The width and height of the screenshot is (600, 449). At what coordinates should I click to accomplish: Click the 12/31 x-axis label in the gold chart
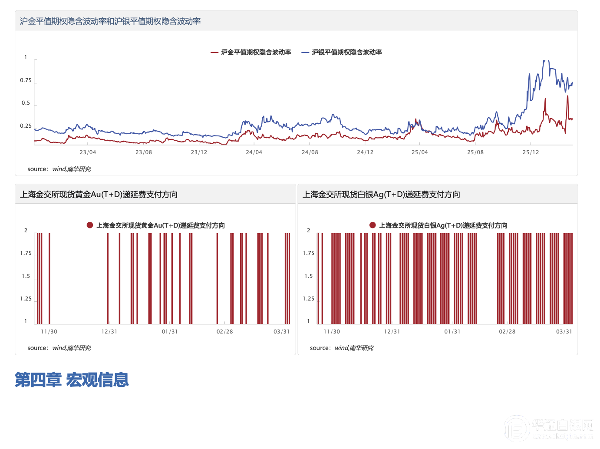pos(109,332)
